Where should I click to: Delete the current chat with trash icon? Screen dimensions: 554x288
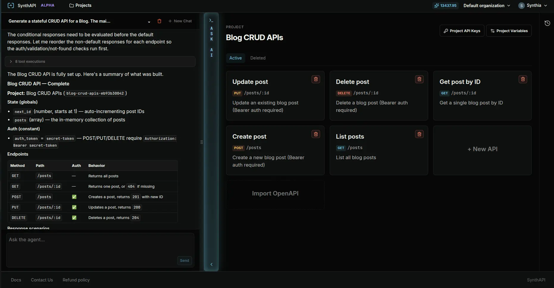[159, 21]
